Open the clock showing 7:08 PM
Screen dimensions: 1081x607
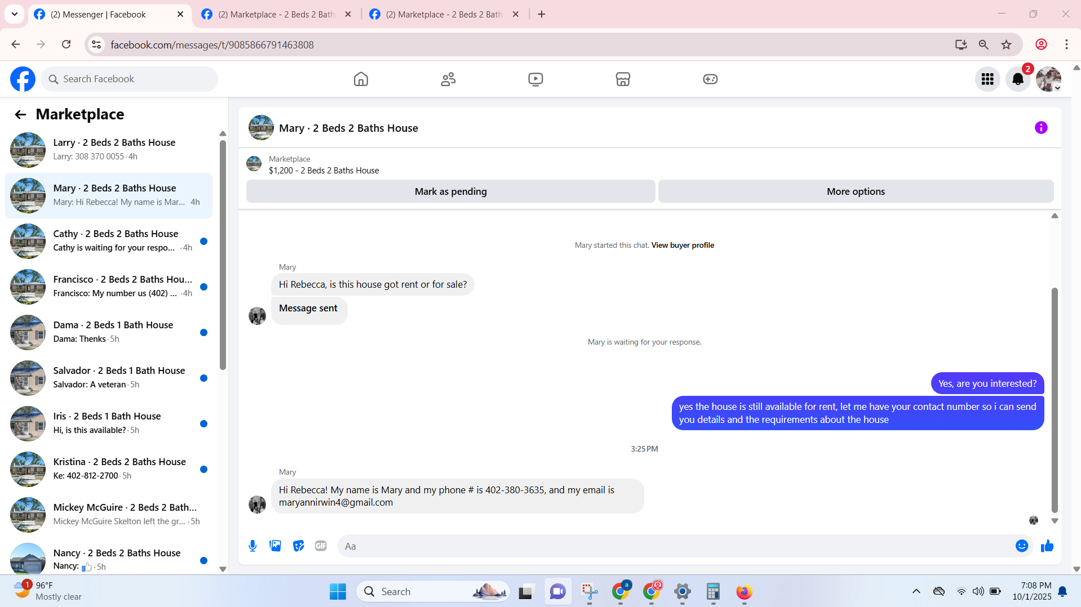pos(1031,591)
